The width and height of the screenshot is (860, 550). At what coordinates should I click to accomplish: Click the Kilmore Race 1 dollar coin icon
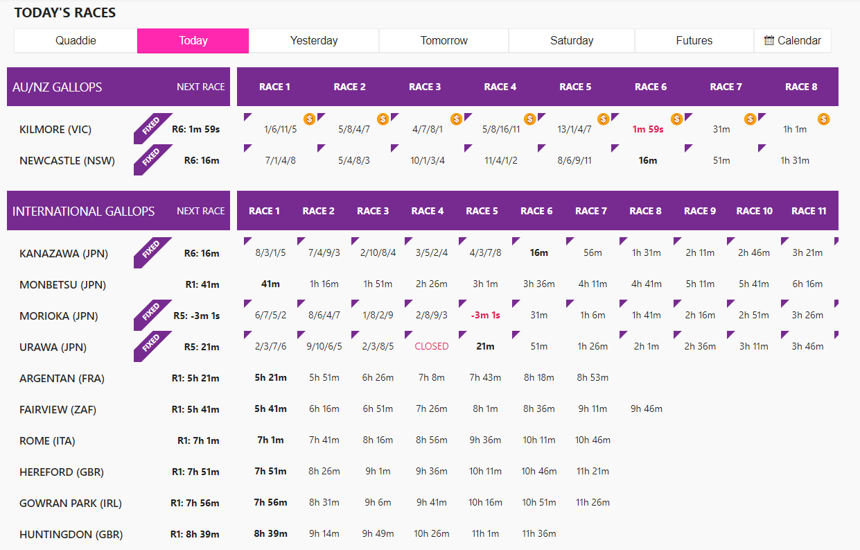(x=309, y=119)
